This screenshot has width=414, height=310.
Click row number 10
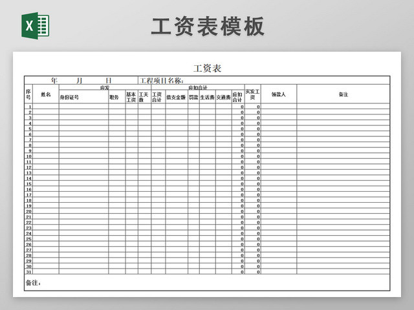tap(28, 156)
